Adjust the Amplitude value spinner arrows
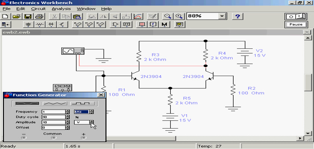 tap(68, 122)
